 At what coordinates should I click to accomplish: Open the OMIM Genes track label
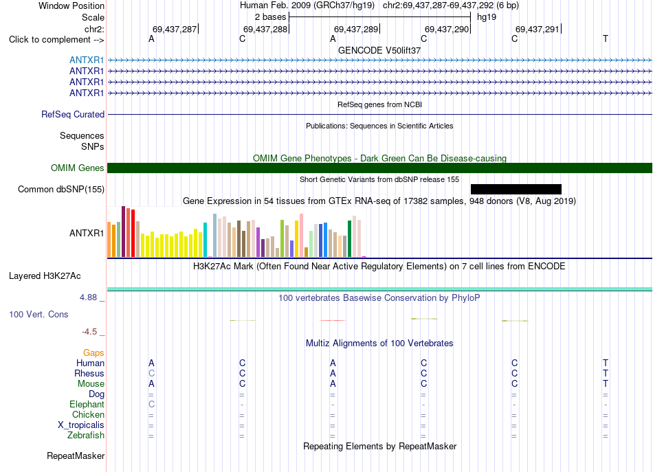[x=77, y=168]
